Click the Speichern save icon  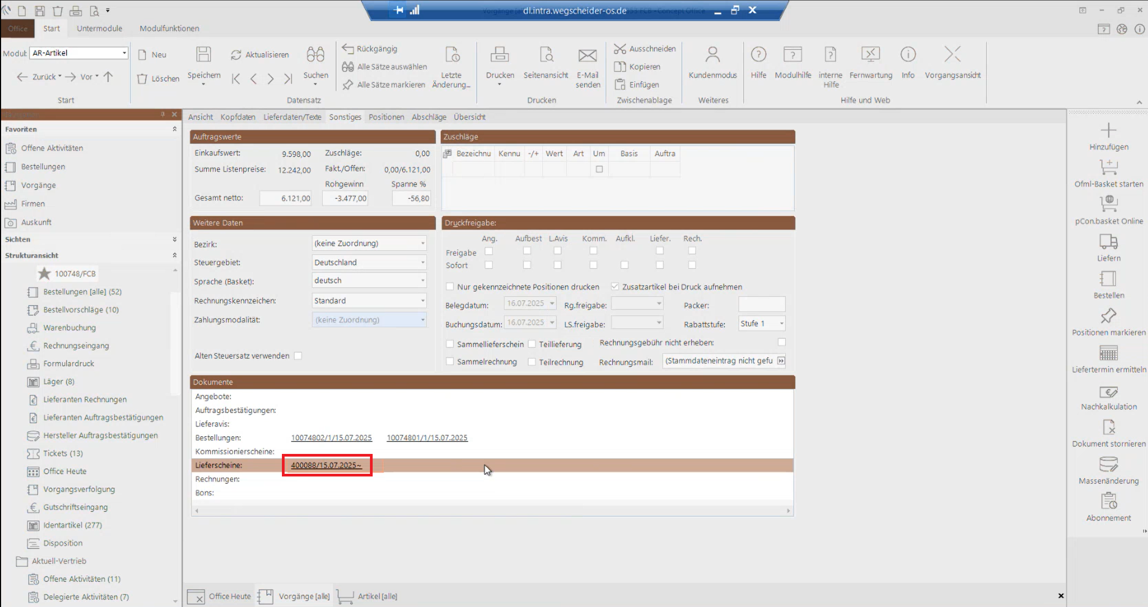pyautogui.click(x=204, y=55)
